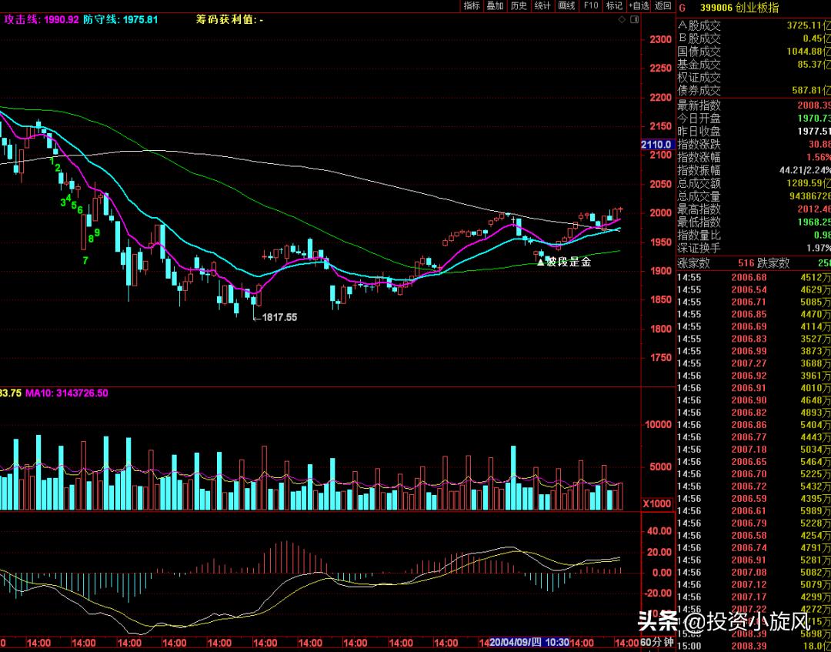Select the 画线 draw line tool

[567, 6]
